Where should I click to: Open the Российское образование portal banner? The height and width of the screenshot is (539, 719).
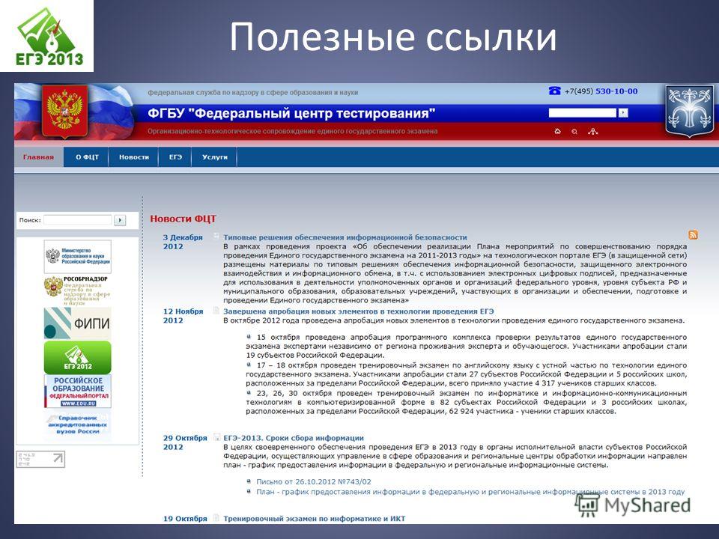(x=77, y=392)
